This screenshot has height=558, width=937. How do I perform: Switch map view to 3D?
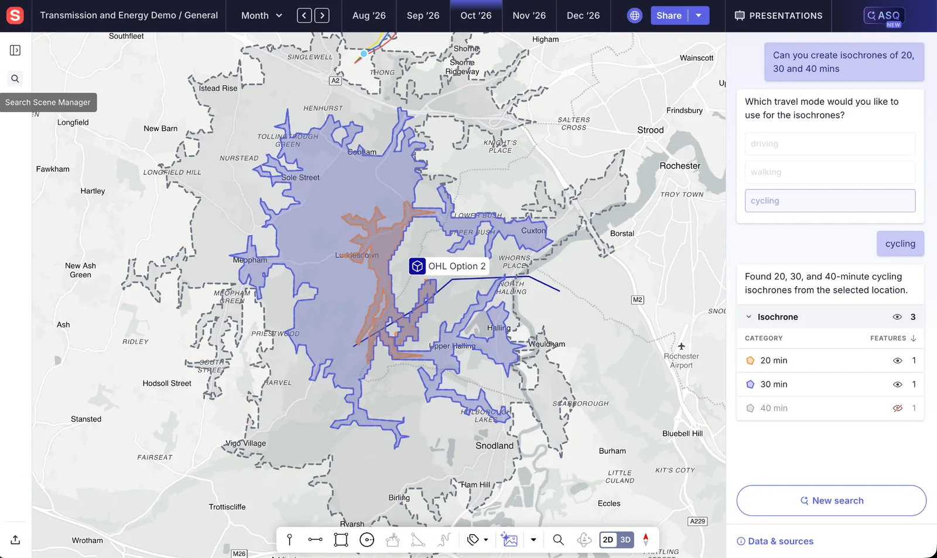(625, 539)
